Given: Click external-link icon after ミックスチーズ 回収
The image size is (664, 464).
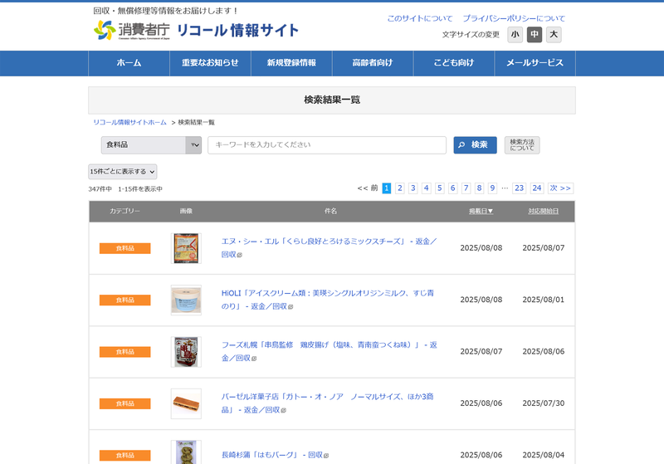Looking at the screenshot, I should [x=240, y=255].
